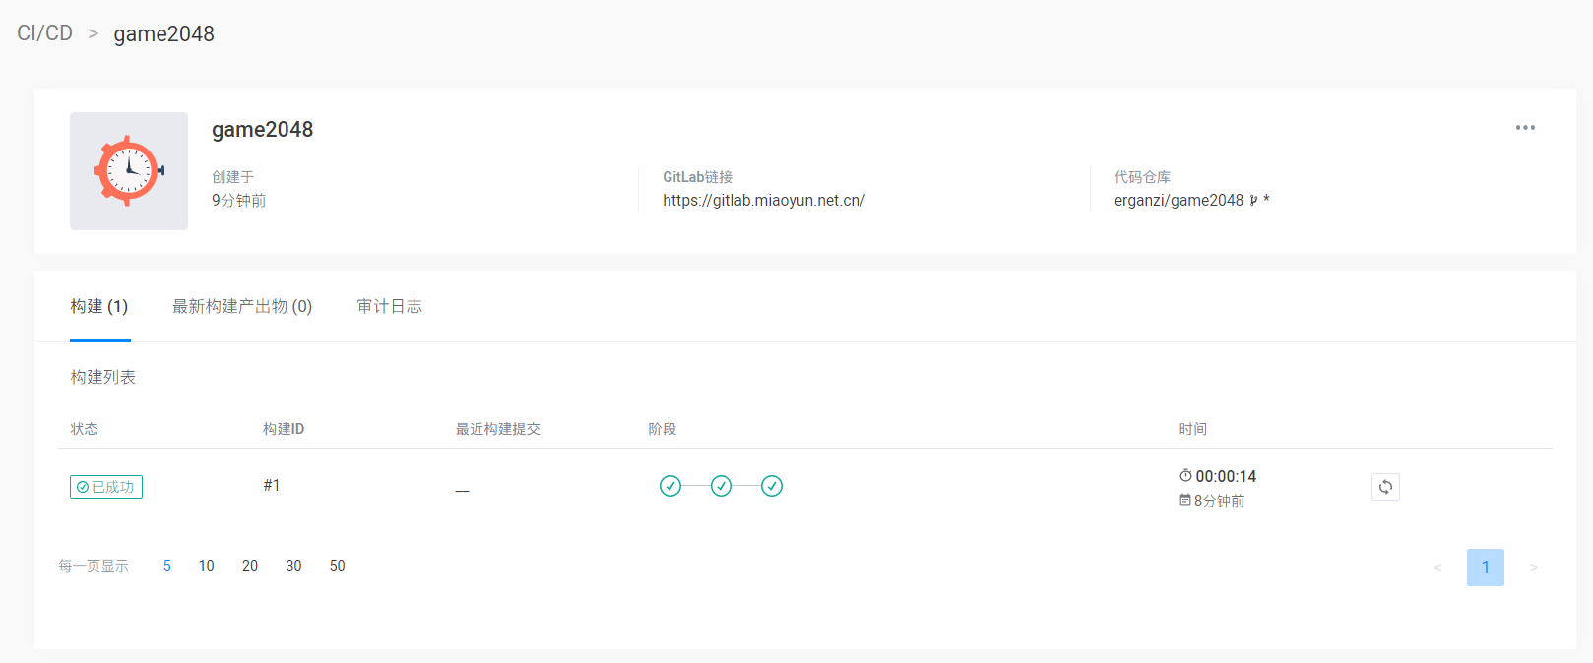Click the third stage success checkmark
Viewport: 1593px width, 663px height.
pyautogui.click(x=772, y=486)
